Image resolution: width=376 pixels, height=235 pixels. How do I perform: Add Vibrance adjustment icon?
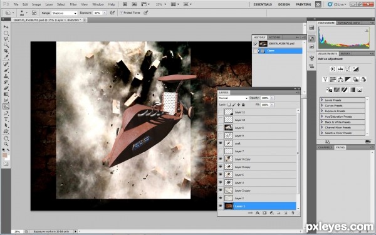(x=325, y=80)
